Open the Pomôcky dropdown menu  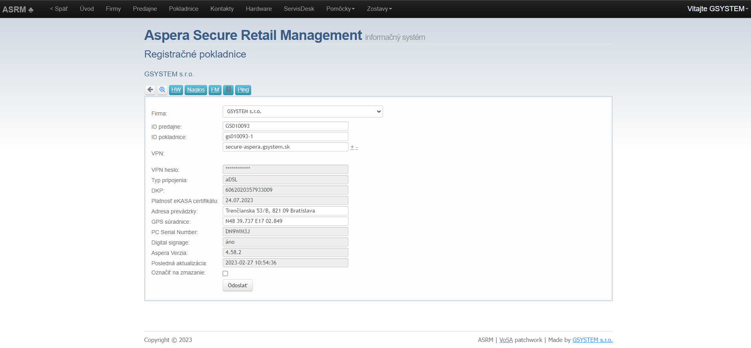[340, 9]
